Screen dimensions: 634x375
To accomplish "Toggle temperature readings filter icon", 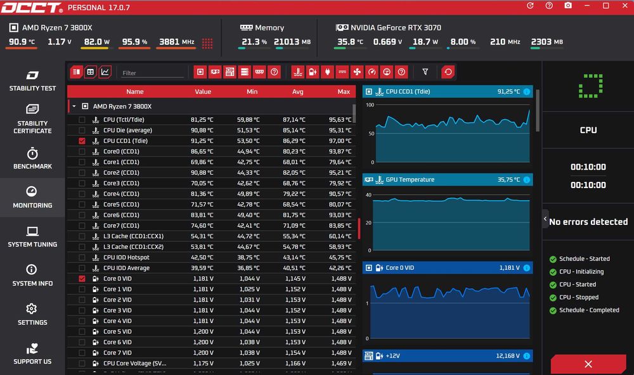I will (x=298, y=72).
